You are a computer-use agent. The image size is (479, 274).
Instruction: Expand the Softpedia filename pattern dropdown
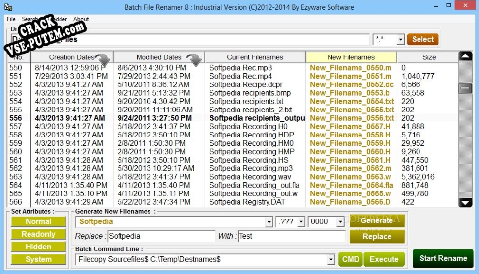[269, 222]
